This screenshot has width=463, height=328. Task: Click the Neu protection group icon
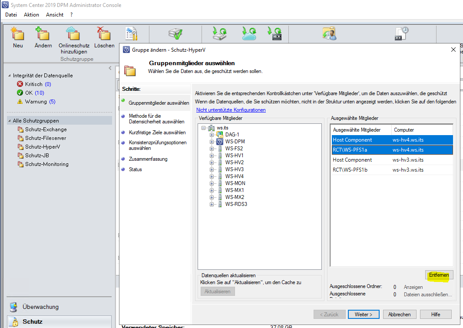coord(17,33)
